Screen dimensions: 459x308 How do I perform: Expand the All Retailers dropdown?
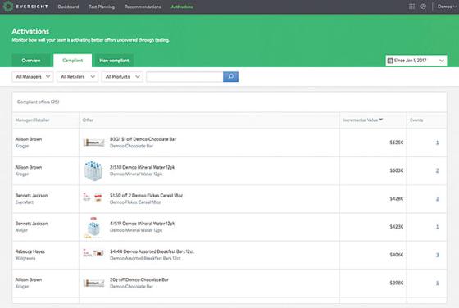click(77, 77)
